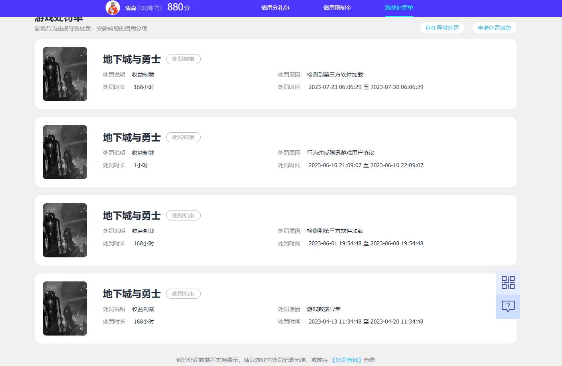Click 地下城与勇士 title of 游戏数据异常 penalty
562x366 pixels.
[132, 294]
